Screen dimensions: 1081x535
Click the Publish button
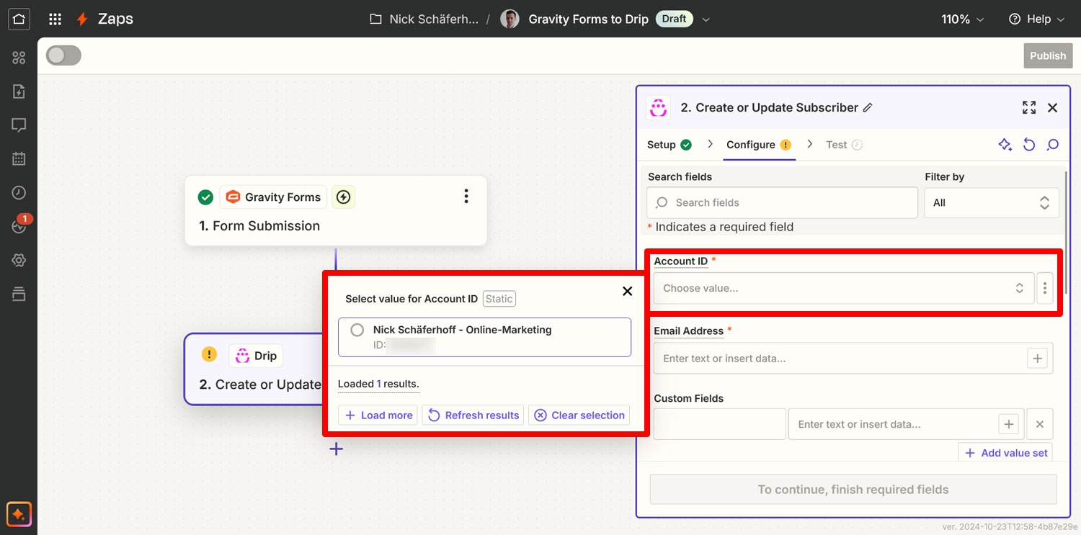[1048, 55]
